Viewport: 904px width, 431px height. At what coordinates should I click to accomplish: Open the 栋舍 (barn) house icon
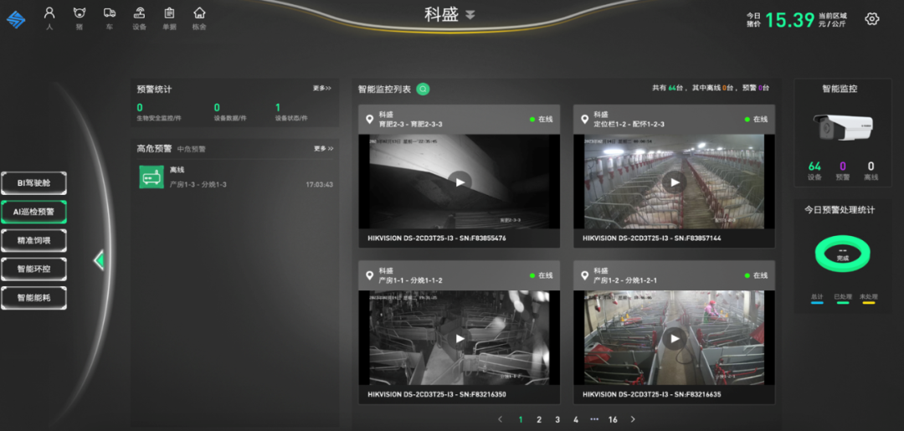[x=199, y=18]
